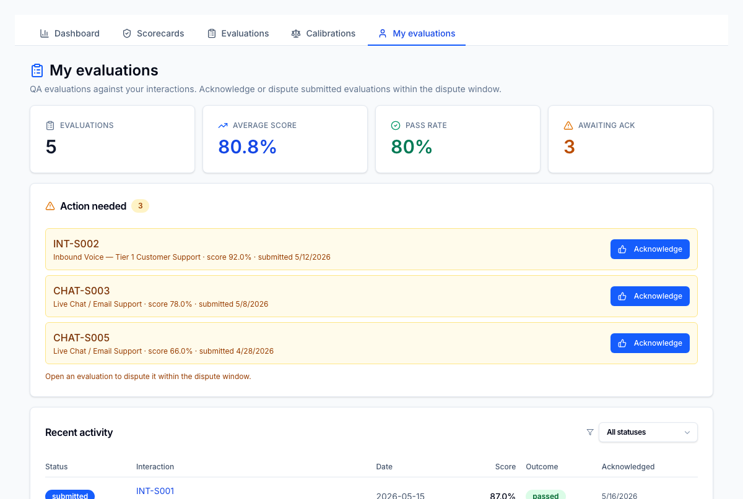Click the Action needed warning icon
743x499 pixels.
[x=50, y=206]
